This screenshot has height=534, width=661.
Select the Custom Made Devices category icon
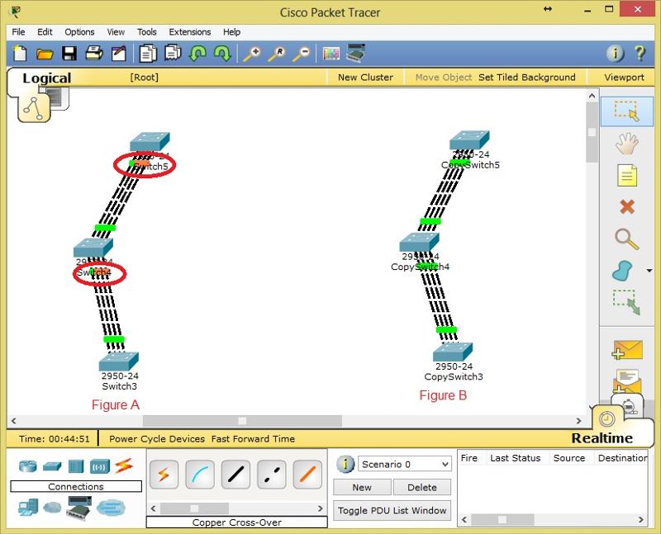(78, 508)
